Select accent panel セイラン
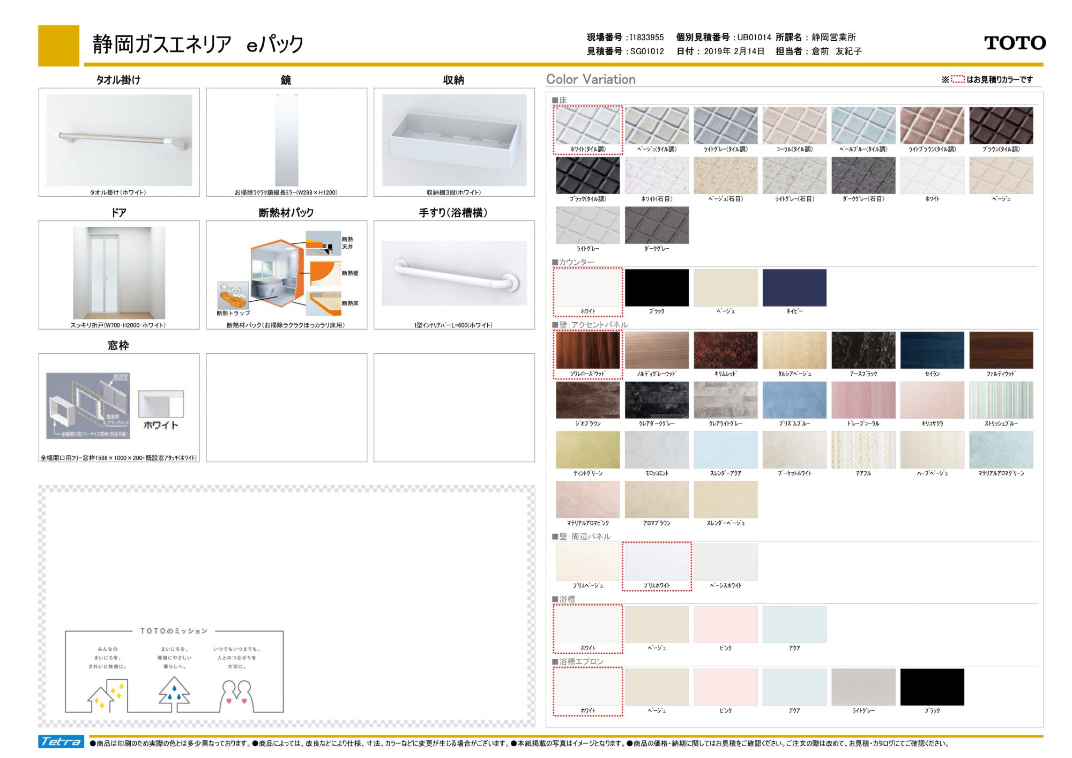The width and height of the screenshot is (1072, 758). point(932,350)
